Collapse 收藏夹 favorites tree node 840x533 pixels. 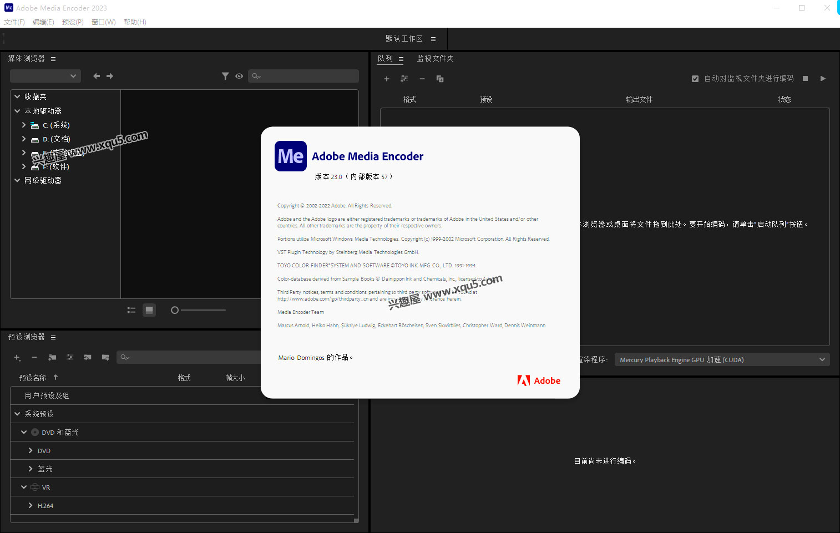(17, 97)
